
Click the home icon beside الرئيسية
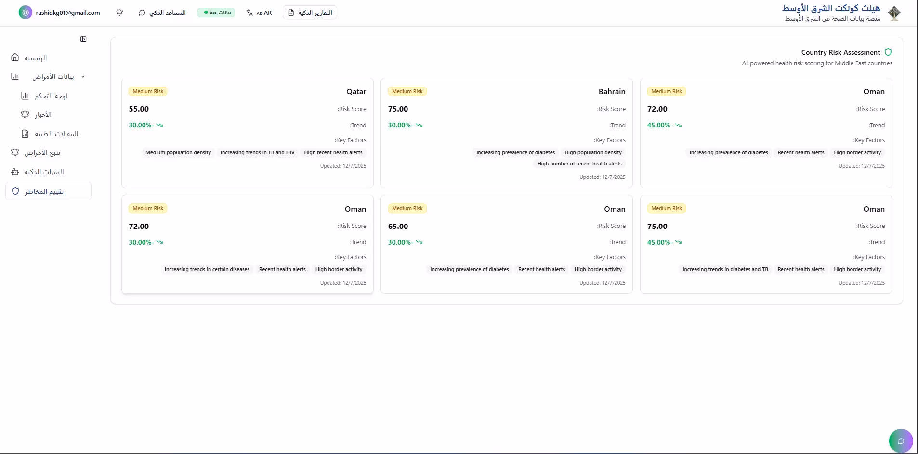tap(15, 58)
